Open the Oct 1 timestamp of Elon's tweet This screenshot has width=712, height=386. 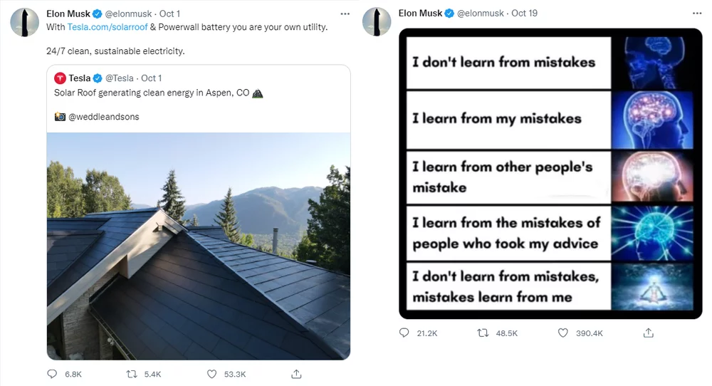click(x=171, y=14)
